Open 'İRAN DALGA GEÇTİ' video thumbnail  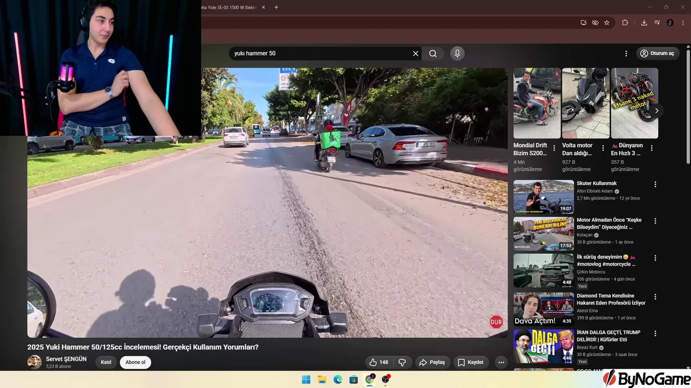click(x=544, y=347)
